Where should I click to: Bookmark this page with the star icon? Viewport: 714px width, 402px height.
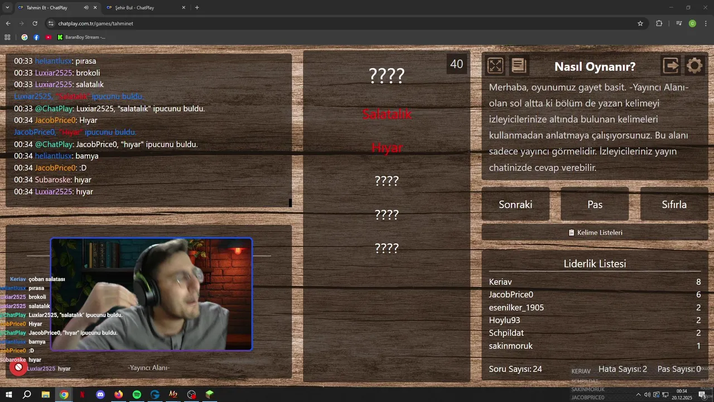click(x=640, y=23)
